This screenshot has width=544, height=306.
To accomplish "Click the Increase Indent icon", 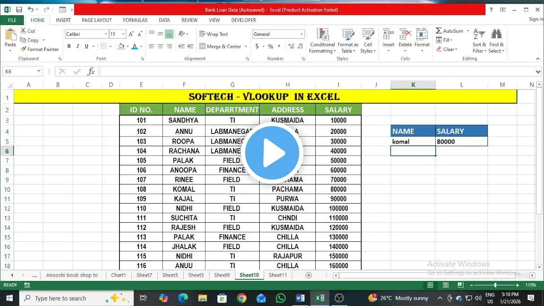I will pos(190,46).
